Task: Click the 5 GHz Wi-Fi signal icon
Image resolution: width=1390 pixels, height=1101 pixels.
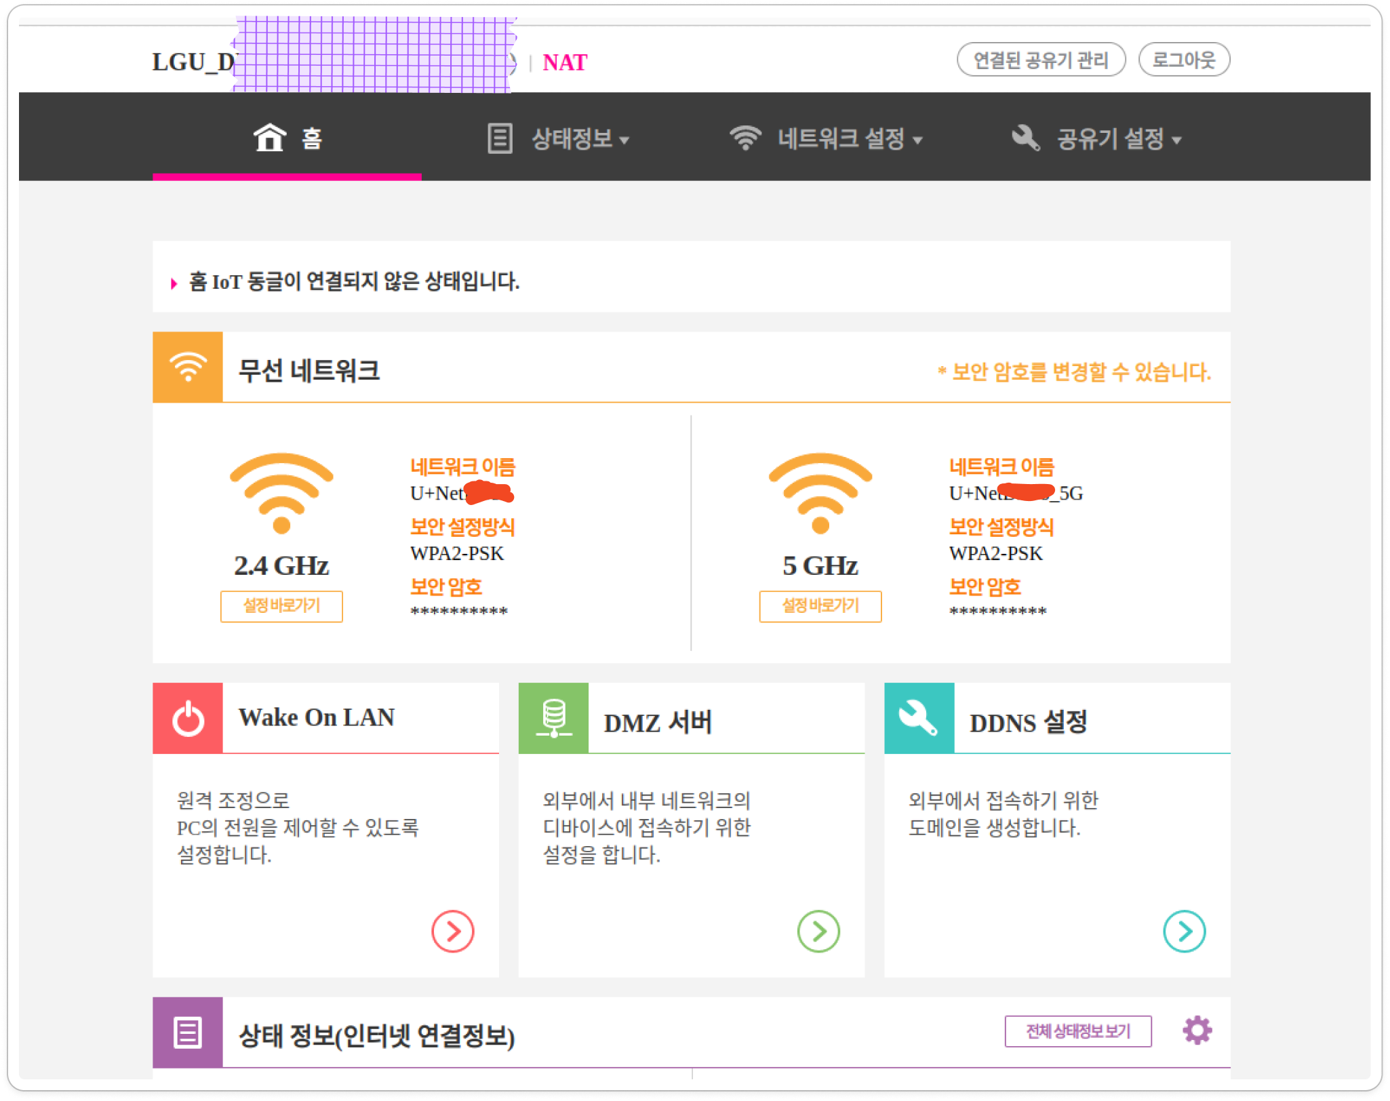Action: 820,493
